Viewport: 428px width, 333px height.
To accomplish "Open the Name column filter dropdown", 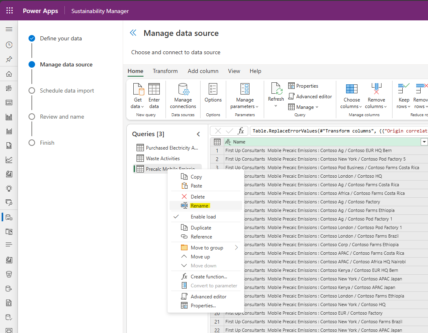I will point(424,142).
